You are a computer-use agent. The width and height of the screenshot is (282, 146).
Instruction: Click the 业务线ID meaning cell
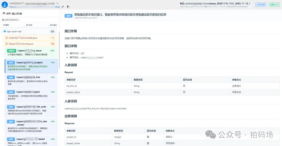click(255, 86)
